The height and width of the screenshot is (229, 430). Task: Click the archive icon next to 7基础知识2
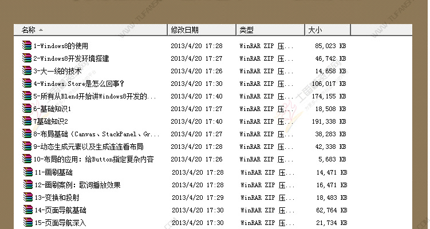point(27,121)
